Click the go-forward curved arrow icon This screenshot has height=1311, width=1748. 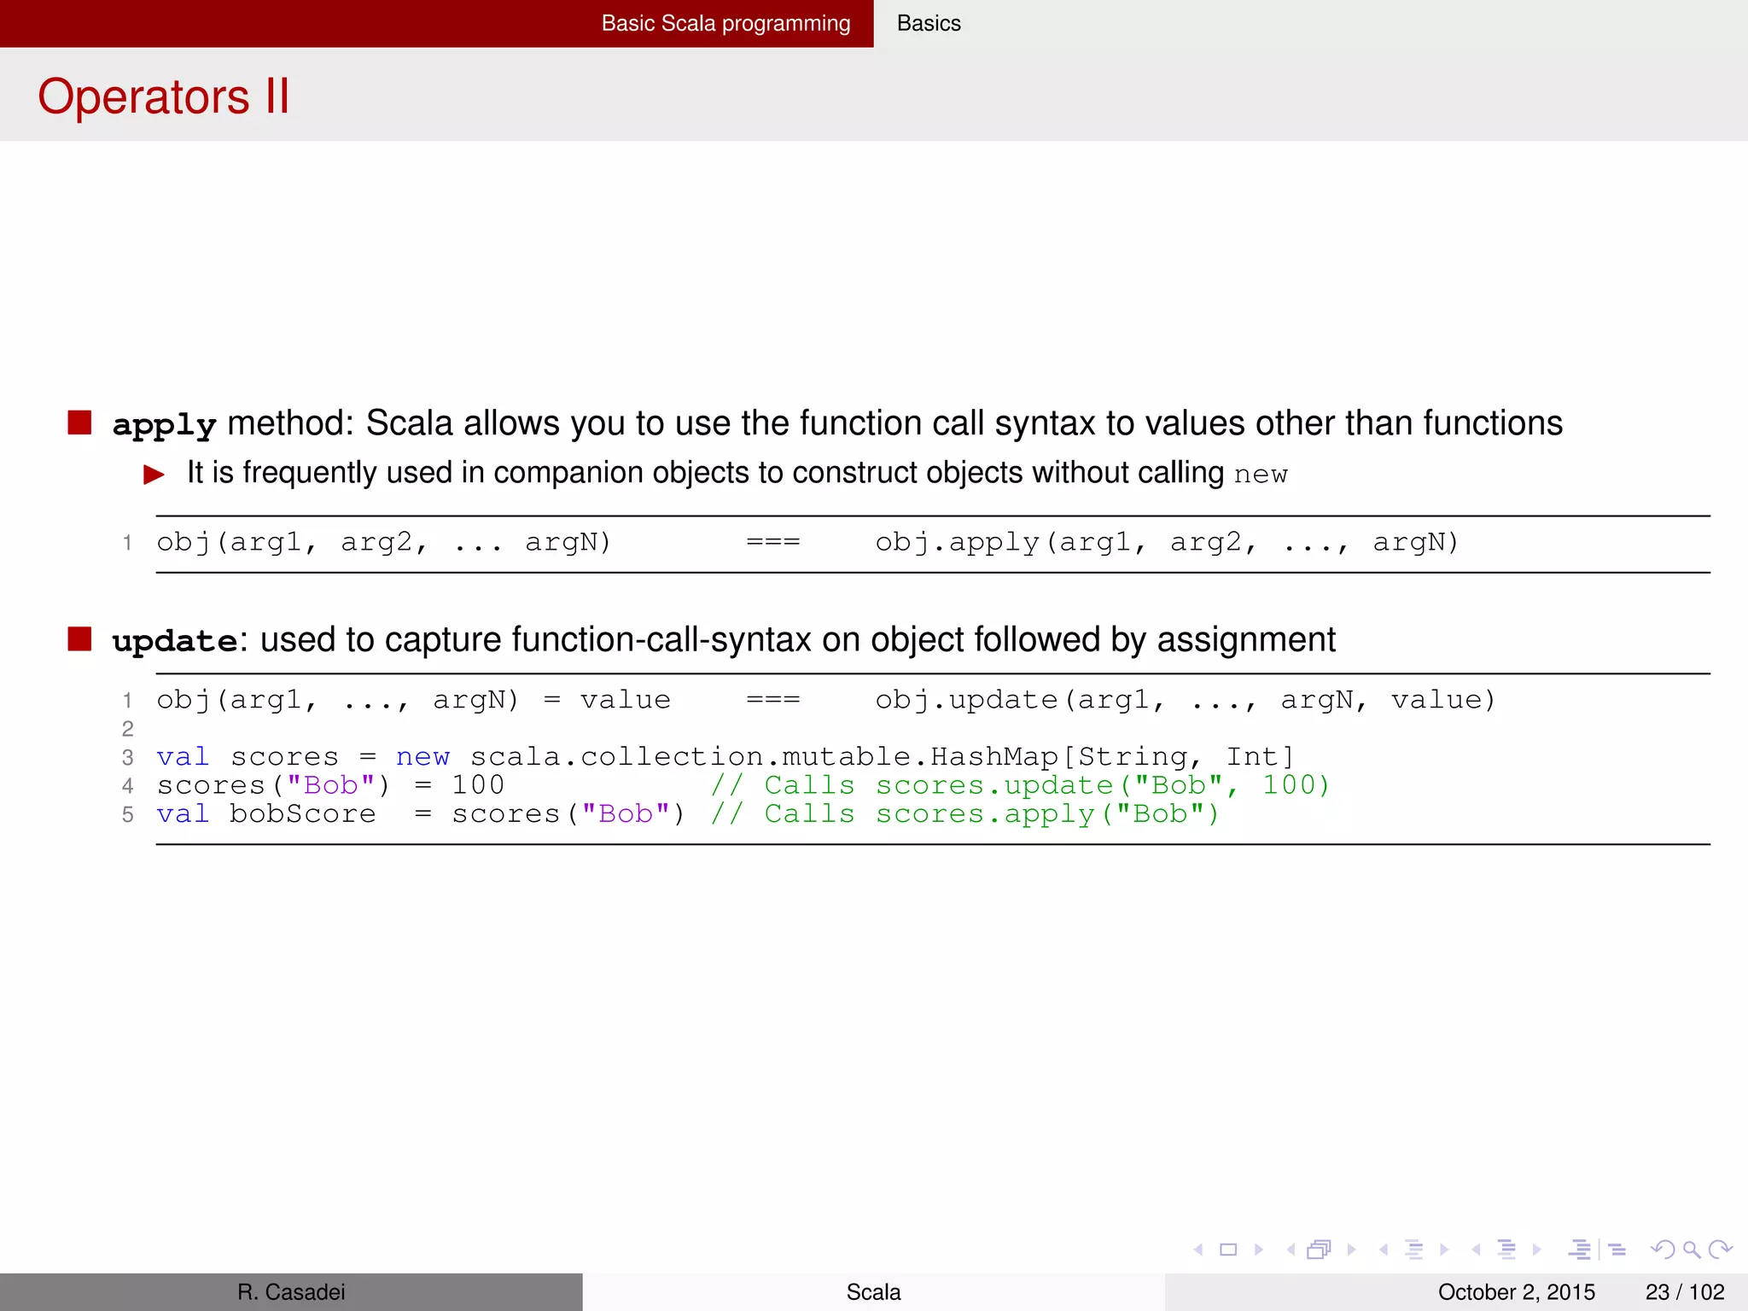pyautogui.click(x=1721, y=1250)
